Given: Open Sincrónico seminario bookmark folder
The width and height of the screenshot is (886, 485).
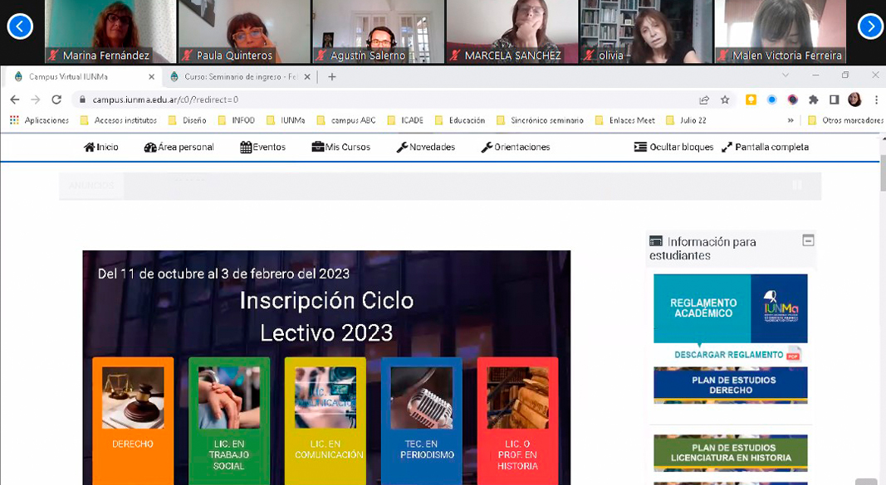Looking at the screenshot, I should tap(540, 120).
